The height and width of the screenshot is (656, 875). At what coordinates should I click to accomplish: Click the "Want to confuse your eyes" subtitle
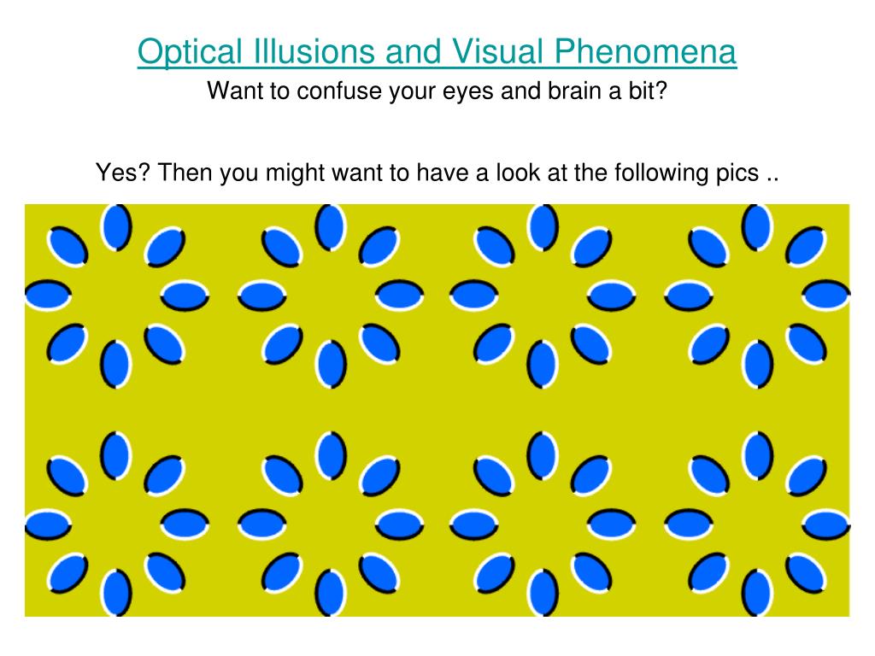pos(437,91)
